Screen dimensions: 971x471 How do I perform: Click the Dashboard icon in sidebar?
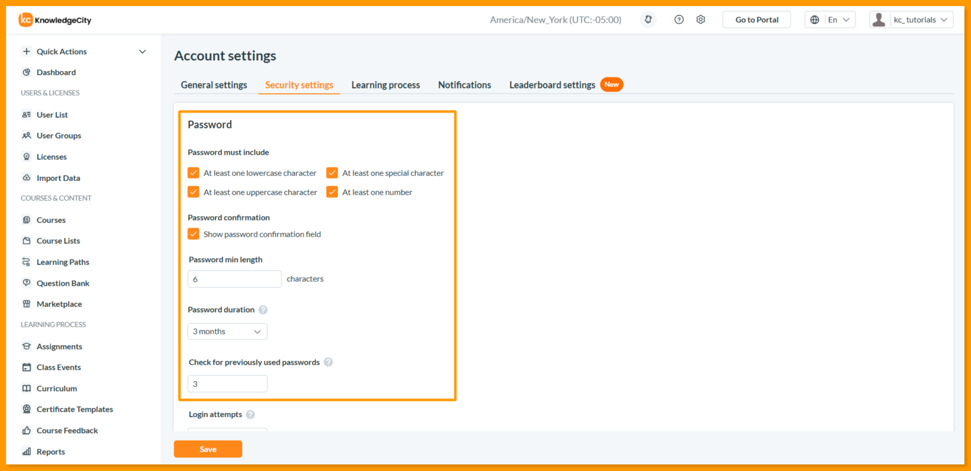pyautogui.click(x=27, y=72)
